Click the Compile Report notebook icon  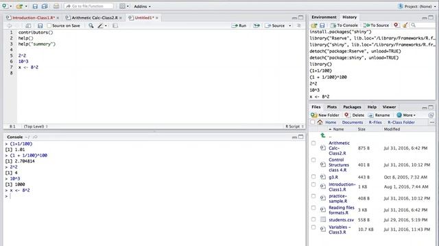point(115,25)
